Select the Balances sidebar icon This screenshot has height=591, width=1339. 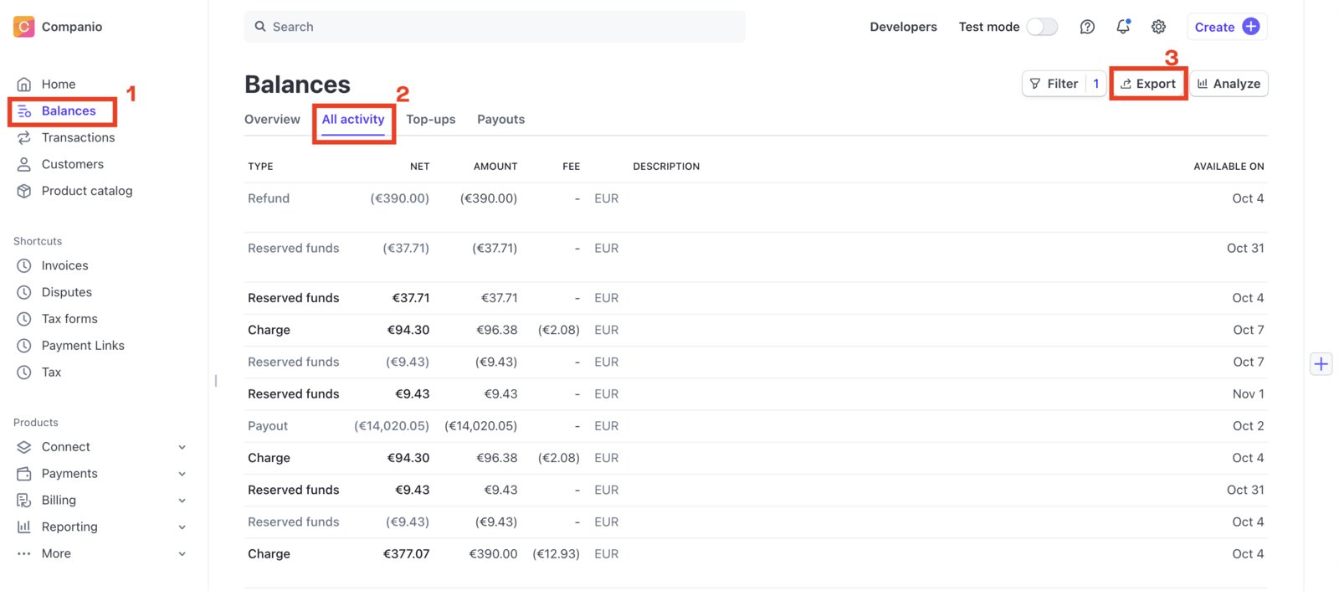coord(24,111)
